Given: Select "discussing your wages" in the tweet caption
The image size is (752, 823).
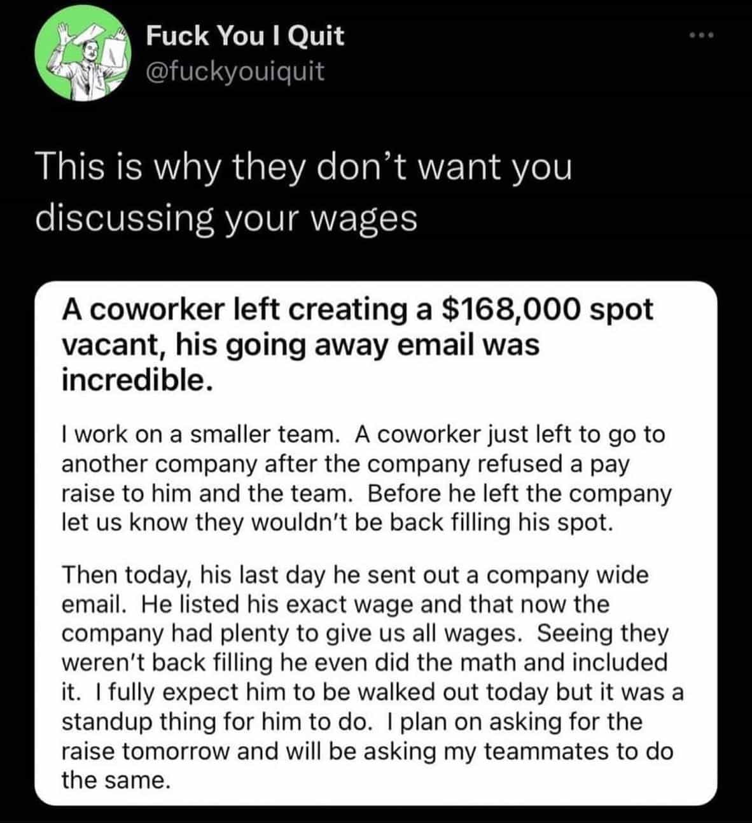Looking at the screenshot, I should pos(226,218).
